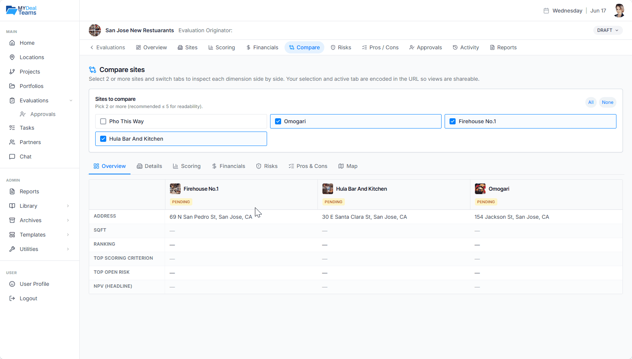This screenshot has width=632, height=359.
Task: Switch to the compare Scoring sub-tab
Action: [187, 166]
